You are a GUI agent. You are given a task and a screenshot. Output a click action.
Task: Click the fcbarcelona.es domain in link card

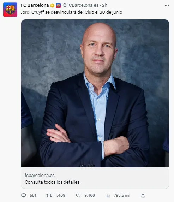[40, 175]
